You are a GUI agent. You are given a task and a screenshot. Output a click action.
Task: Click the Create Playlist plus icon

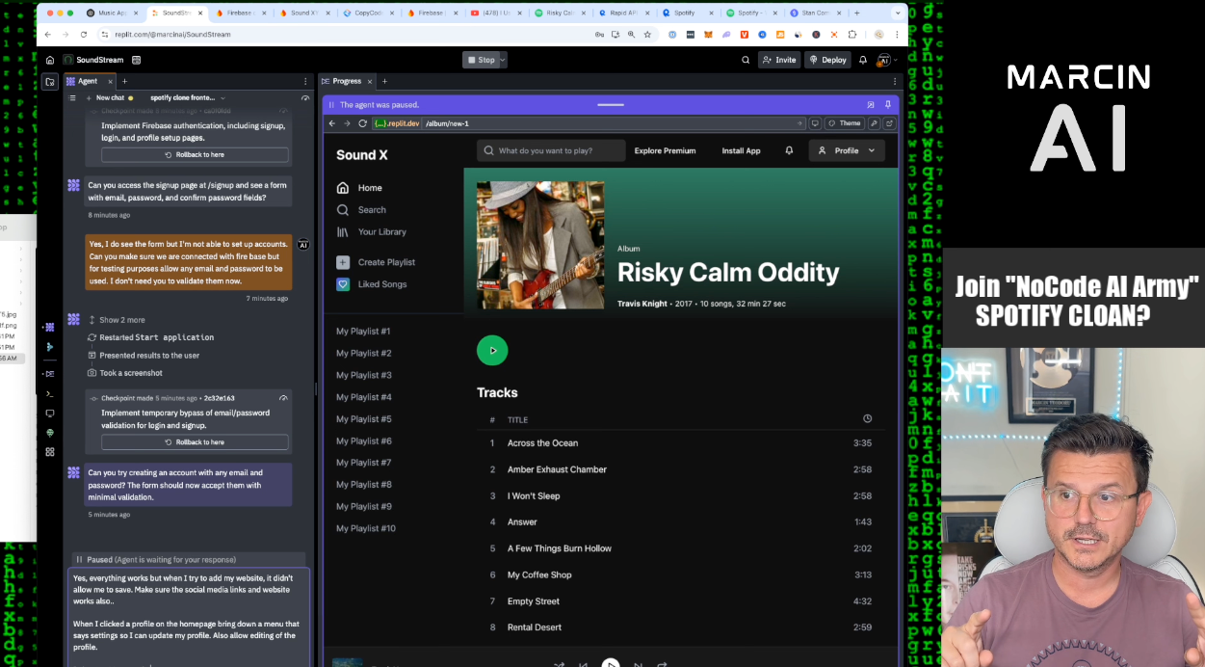click(344, 261)
